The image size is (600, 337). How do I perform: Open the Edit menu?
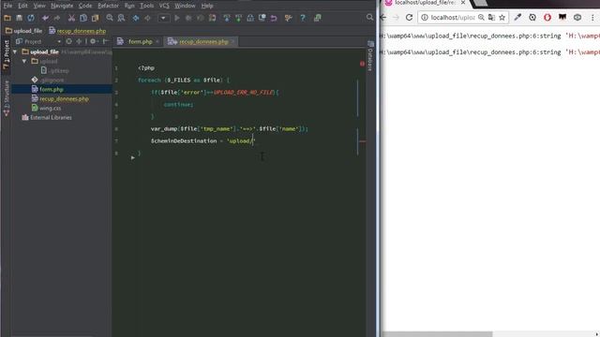(22, 6)
